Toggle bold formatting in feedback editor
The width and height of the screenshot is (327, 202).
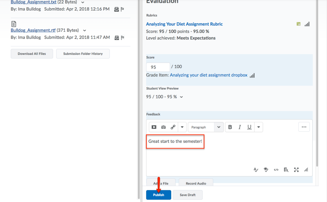click(x=230, y=127)
